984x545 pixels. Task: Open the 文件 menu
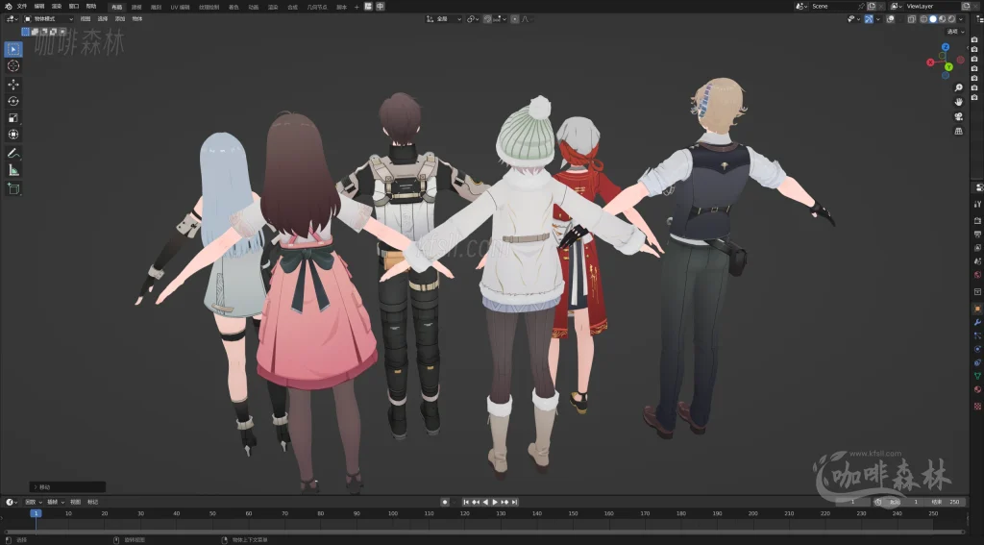pos(22,7)
